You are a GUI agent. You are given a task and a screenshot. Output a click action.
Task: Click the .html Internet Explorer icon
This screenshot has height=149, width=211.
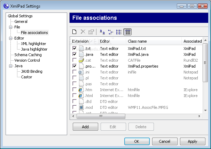(x=81, y=95)
